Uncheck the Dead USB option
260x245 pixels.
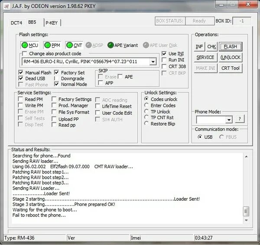[x=21, y=78]
